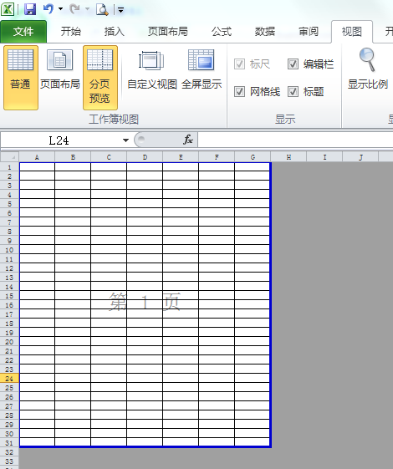
Task: Open 显示比例 zoom magnifier
Action: point(368,69)
